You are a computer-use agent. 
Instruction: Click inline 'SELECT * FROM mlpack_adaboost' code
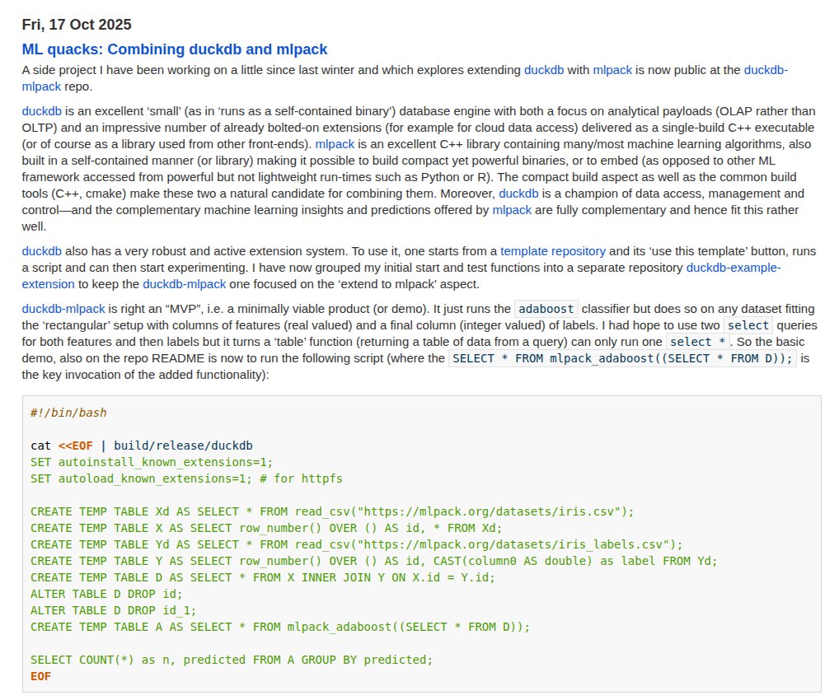(622, 358)
